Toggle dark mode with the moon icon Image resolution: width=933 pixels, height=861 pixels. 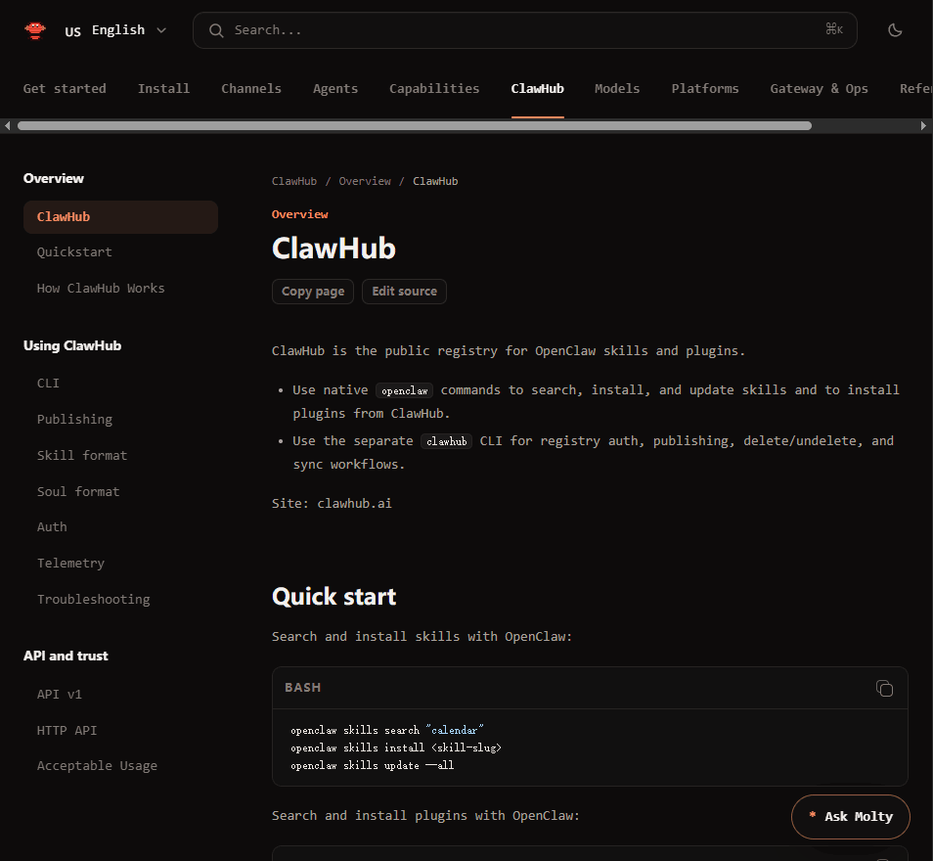pos(894,30)
